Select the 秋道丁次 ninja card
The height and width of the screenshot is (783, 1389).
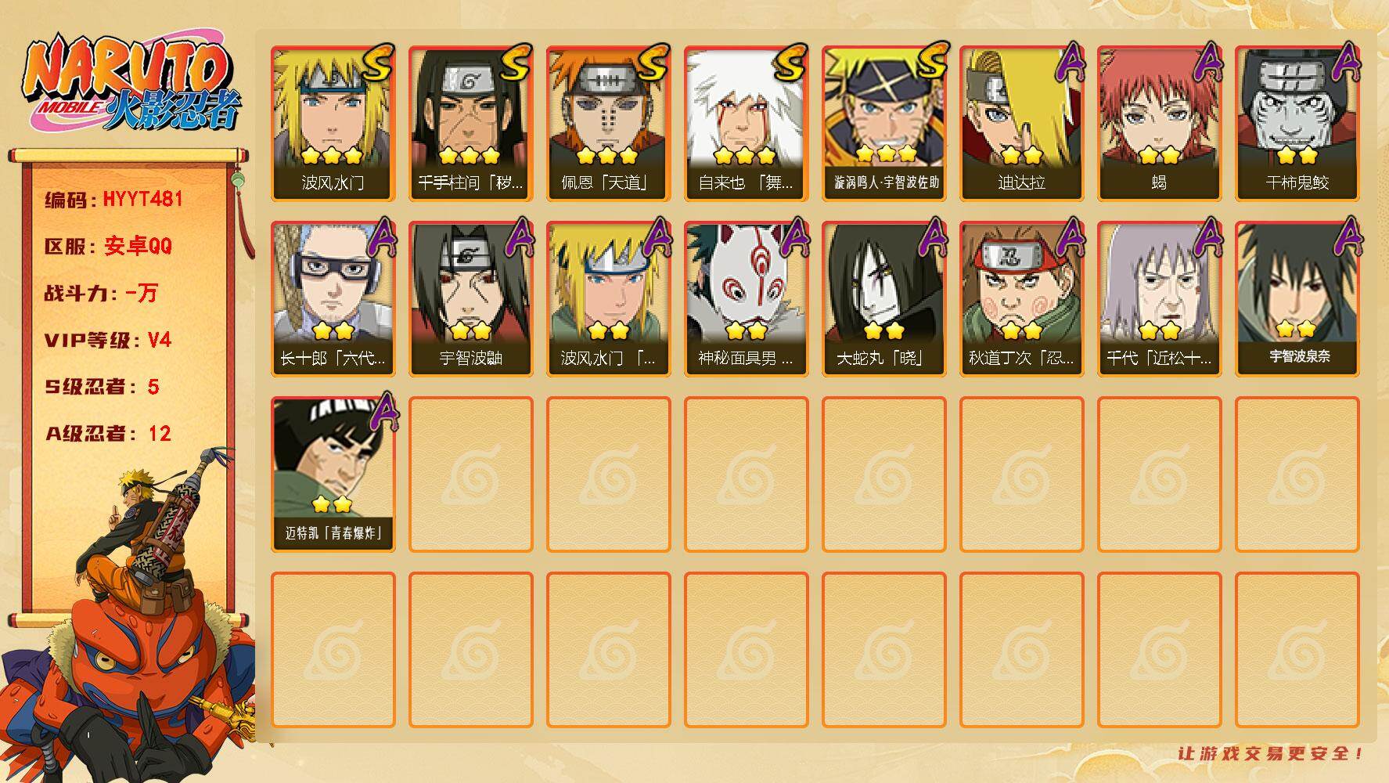pos(1022,299)
